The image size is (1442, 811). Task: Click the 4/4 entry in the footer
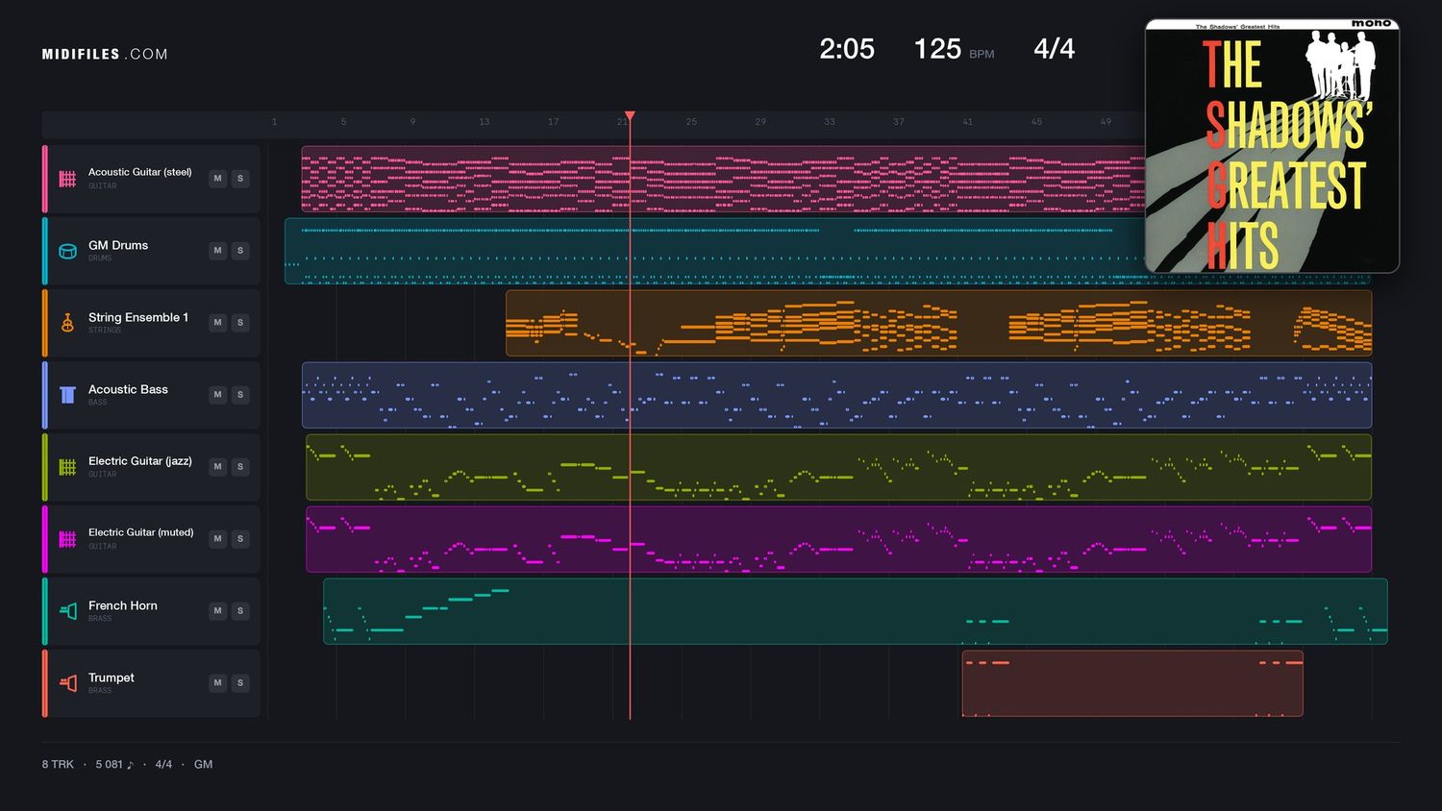[163, 765]
